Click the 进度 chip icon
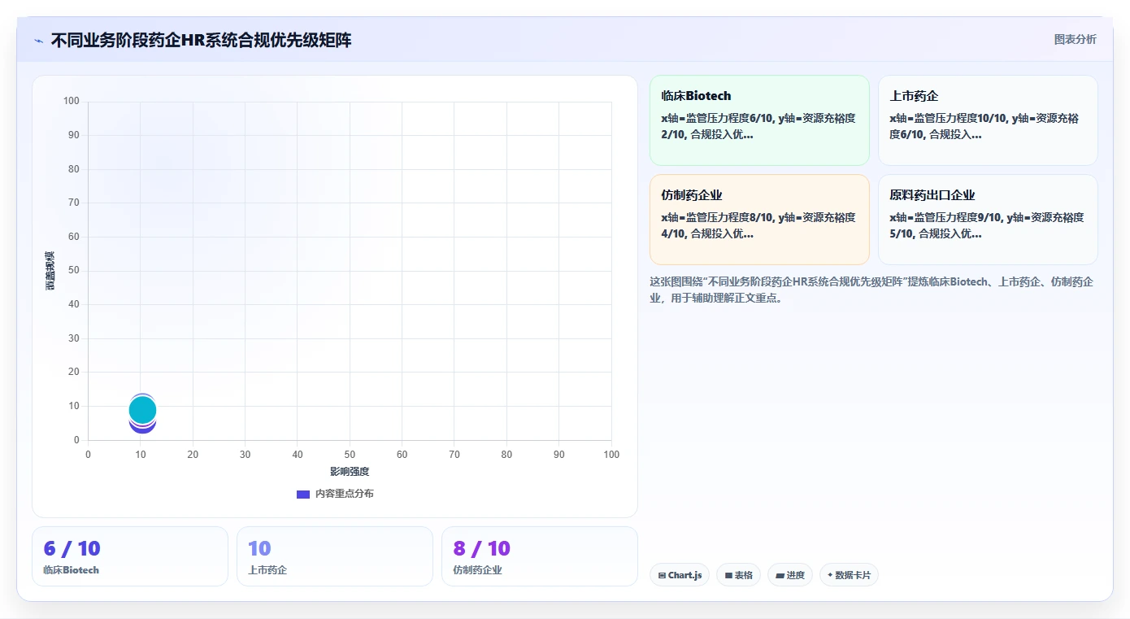Screen dimensions: 1130x619 pos(780,575)
